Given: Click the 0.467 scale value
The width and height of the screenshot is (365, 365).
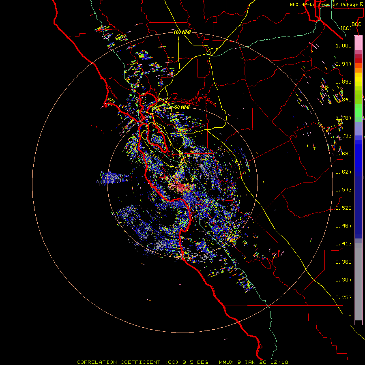Looking at the screenshot, I should coord(344,226).
